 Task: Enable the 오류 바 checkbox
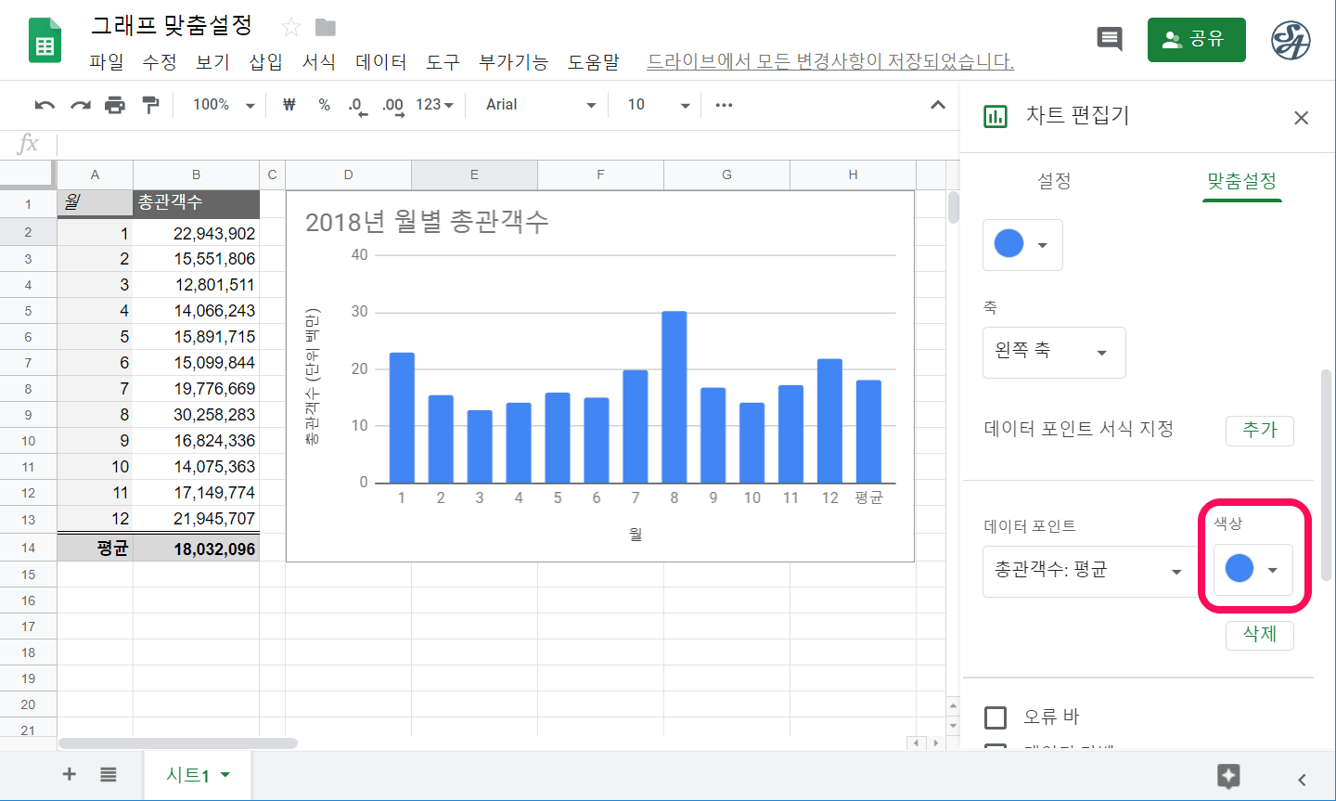coord(996,717)
